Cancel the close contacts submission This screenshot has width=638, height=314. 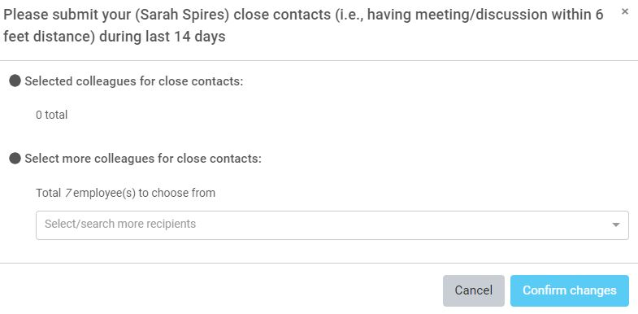pyautogui.click(x=474, y=290)
